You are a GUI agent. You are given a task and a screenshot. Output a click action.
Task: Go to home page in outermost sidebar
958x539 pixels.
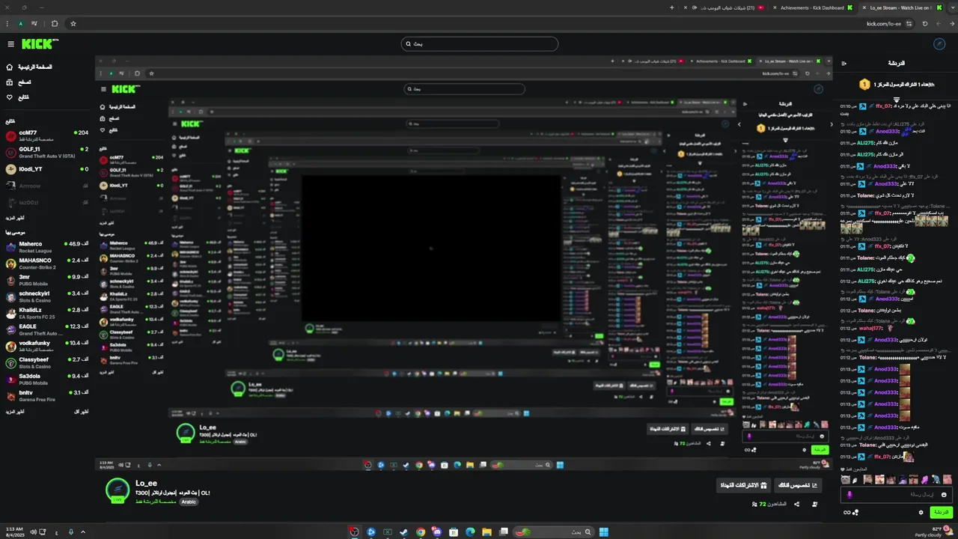30,67
